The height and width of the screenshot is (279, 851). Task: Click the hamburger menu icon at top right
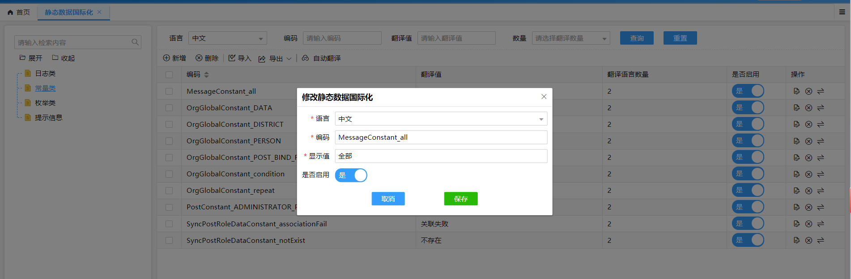pos(842,12)
